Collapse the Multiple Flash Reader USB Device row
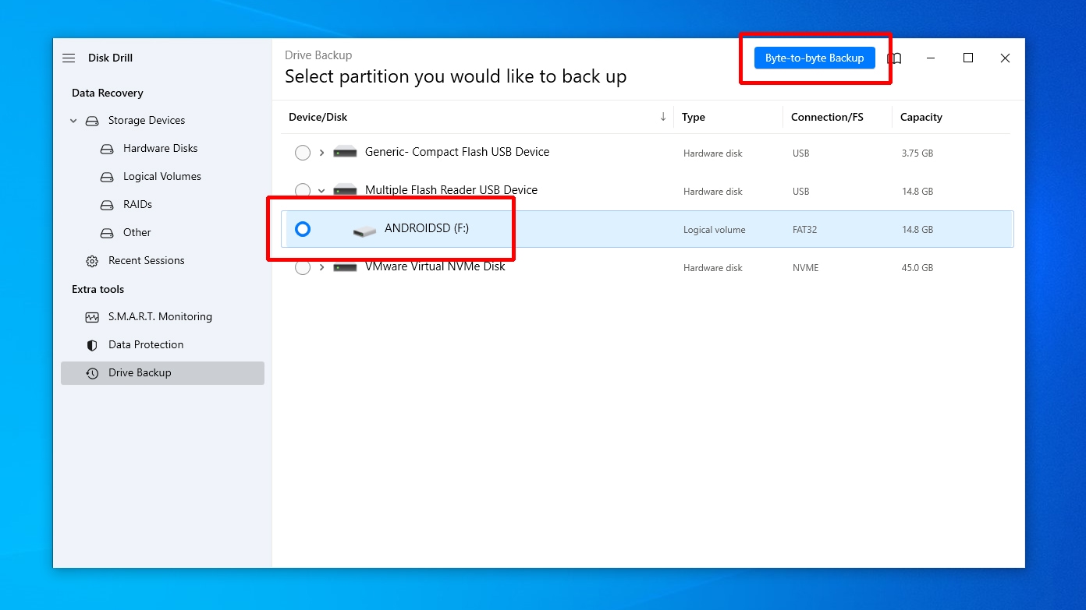Viewport: 1086px width, 610px height. 321,191
